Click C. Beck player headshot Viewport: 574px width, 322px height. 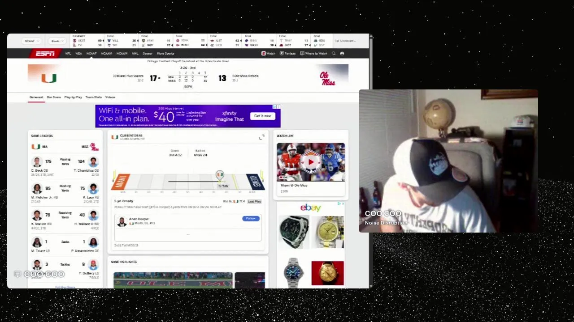(37, 162)
